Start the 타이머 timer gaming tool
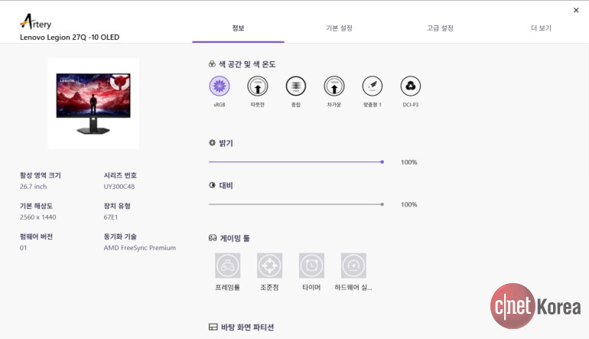Screen dimensions: 589x339 (x=311, y=266)
